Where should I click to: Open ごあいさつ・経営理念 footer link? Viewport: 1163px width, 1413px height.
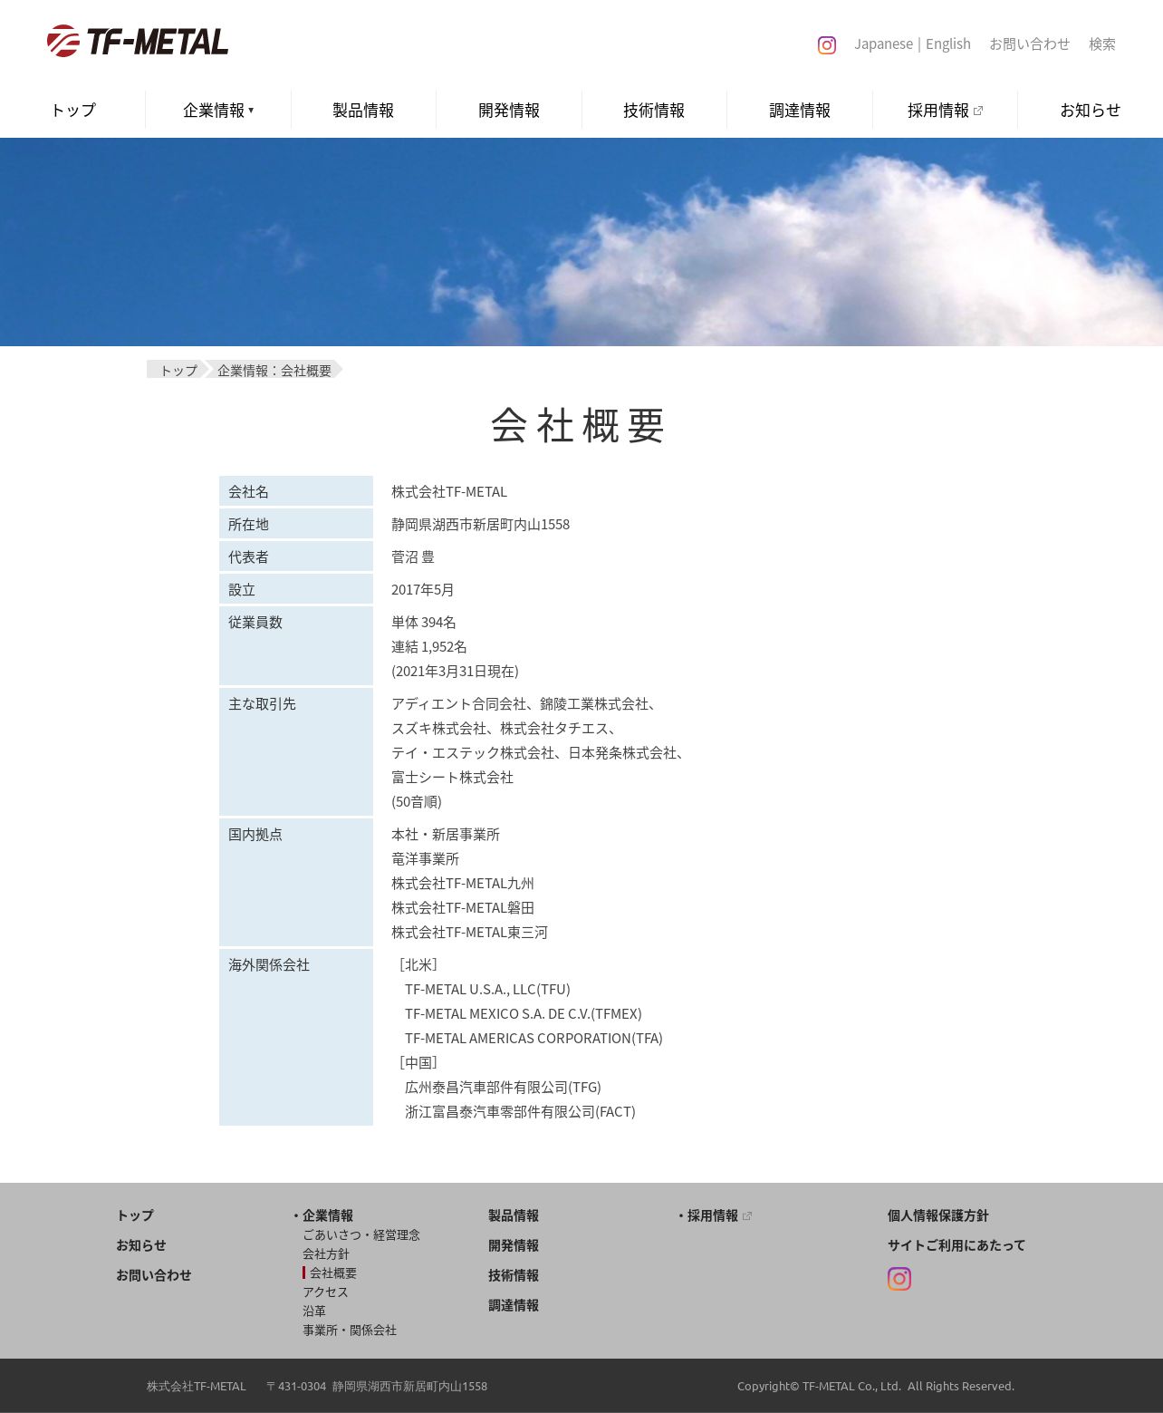coord(361,1234)
